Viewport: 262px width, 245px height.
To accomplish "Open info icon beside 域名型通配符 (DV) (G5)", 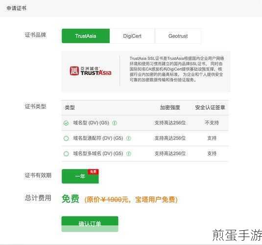I will (128, 138).
